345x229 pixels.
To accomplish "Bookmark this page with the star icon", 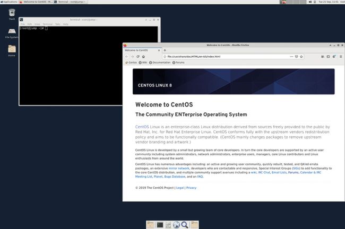I will (x=301, y=57).
